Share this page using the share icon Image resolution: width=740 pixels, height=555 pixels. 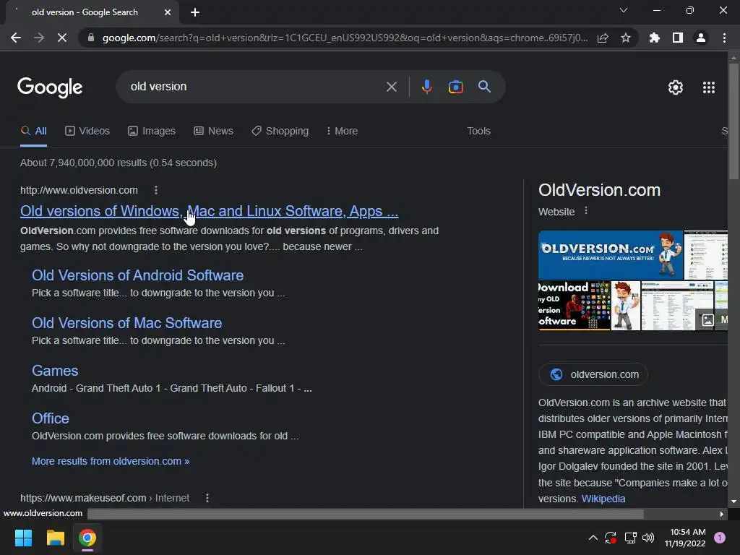click(x=603, y=38)
